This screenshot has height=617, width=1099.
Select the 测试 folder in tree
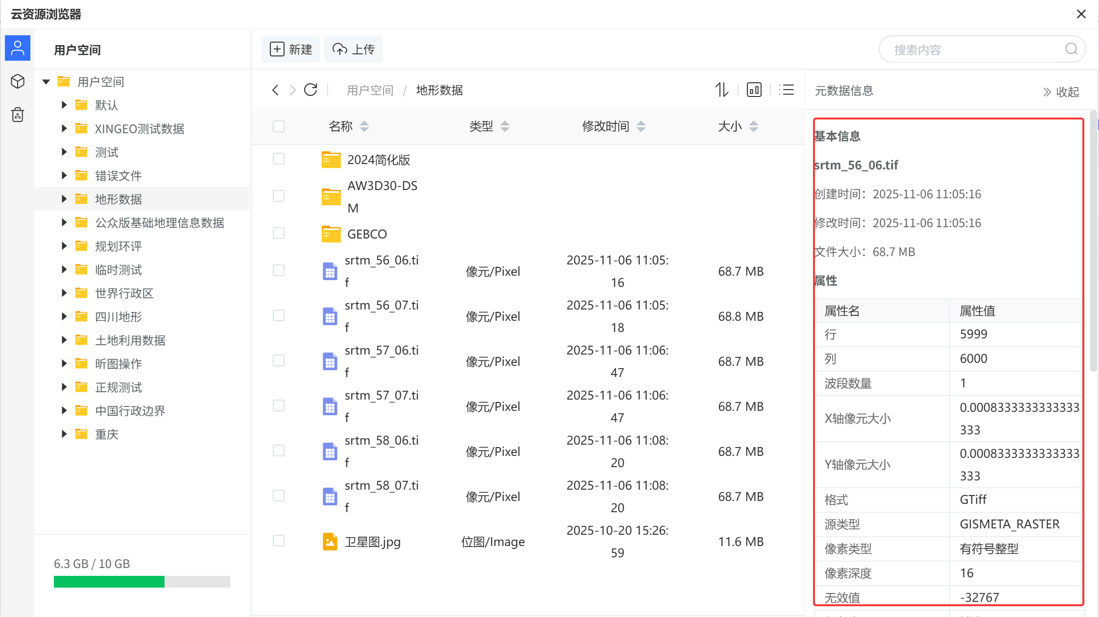coord(107,152)
